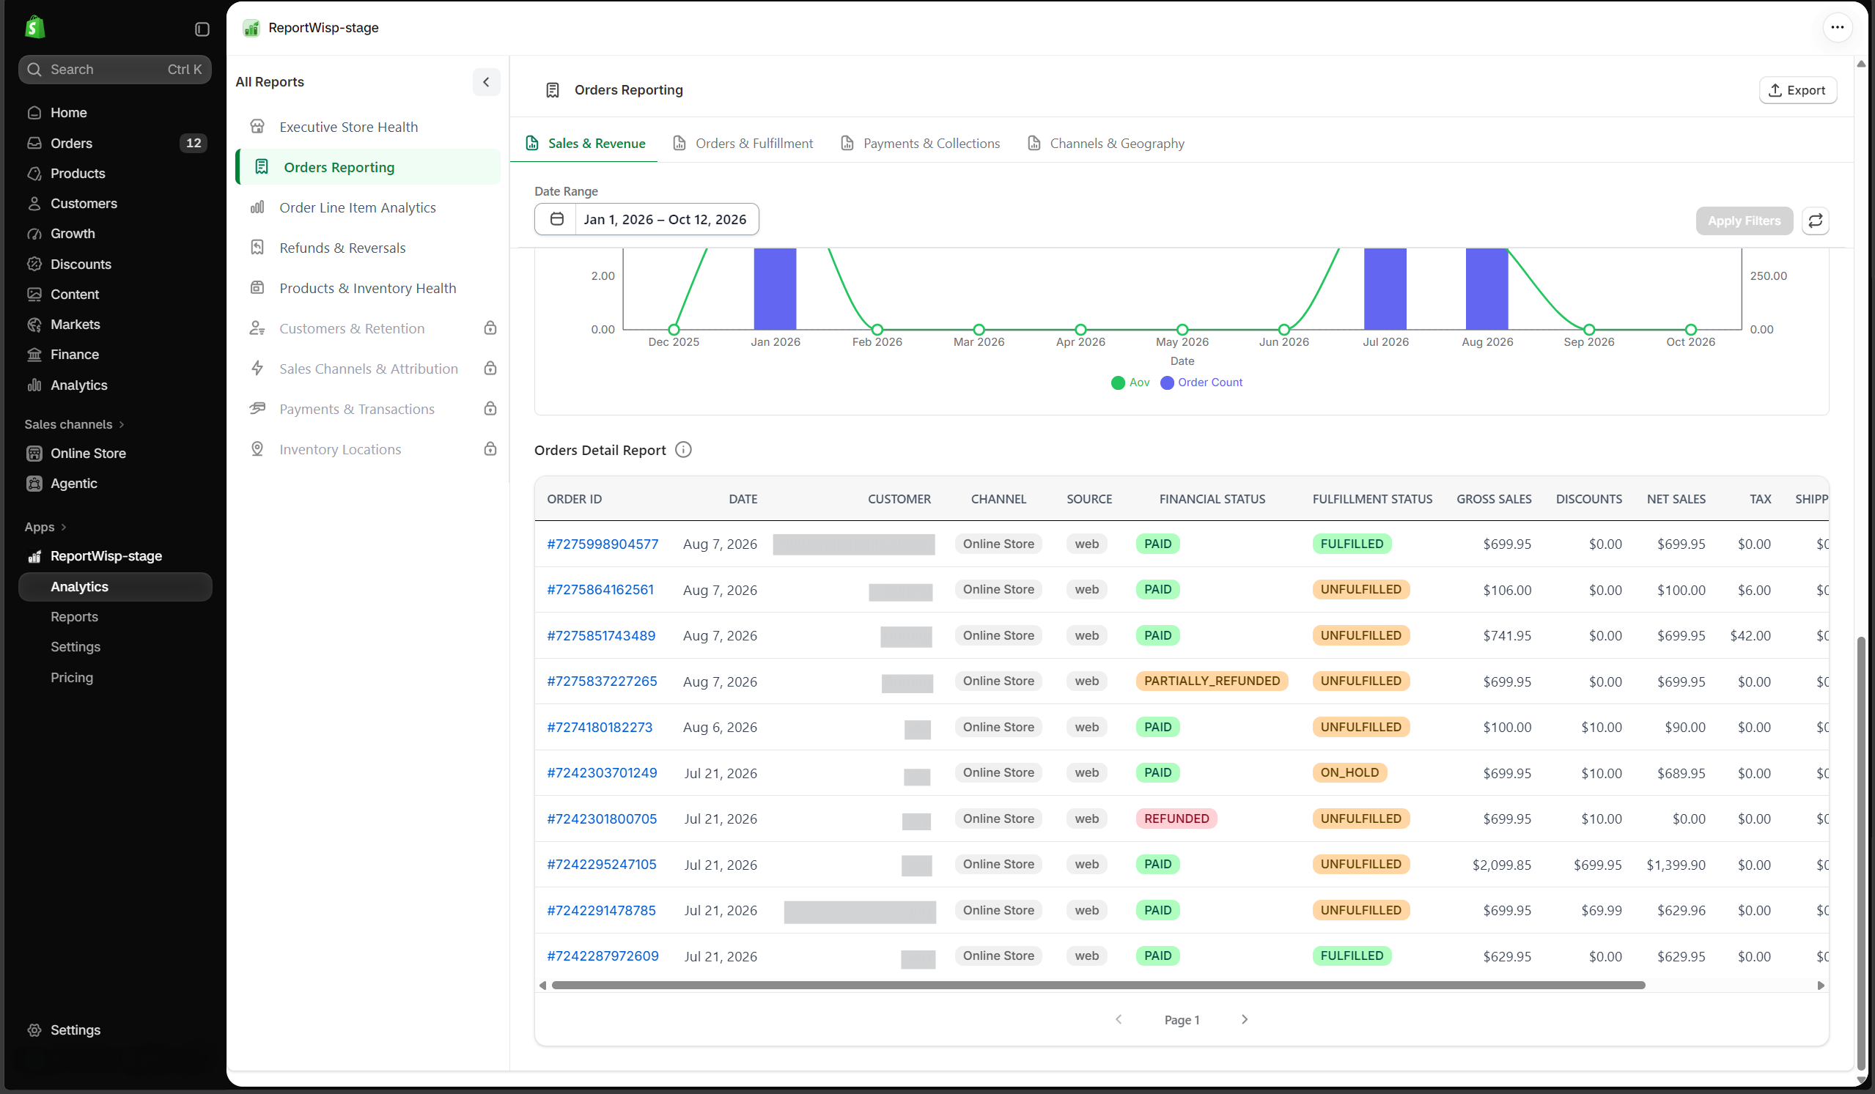1875x1094 pixels.
Task: Collapse the All Reports panel
Action: pyautogui.click(x=486, y=82)
